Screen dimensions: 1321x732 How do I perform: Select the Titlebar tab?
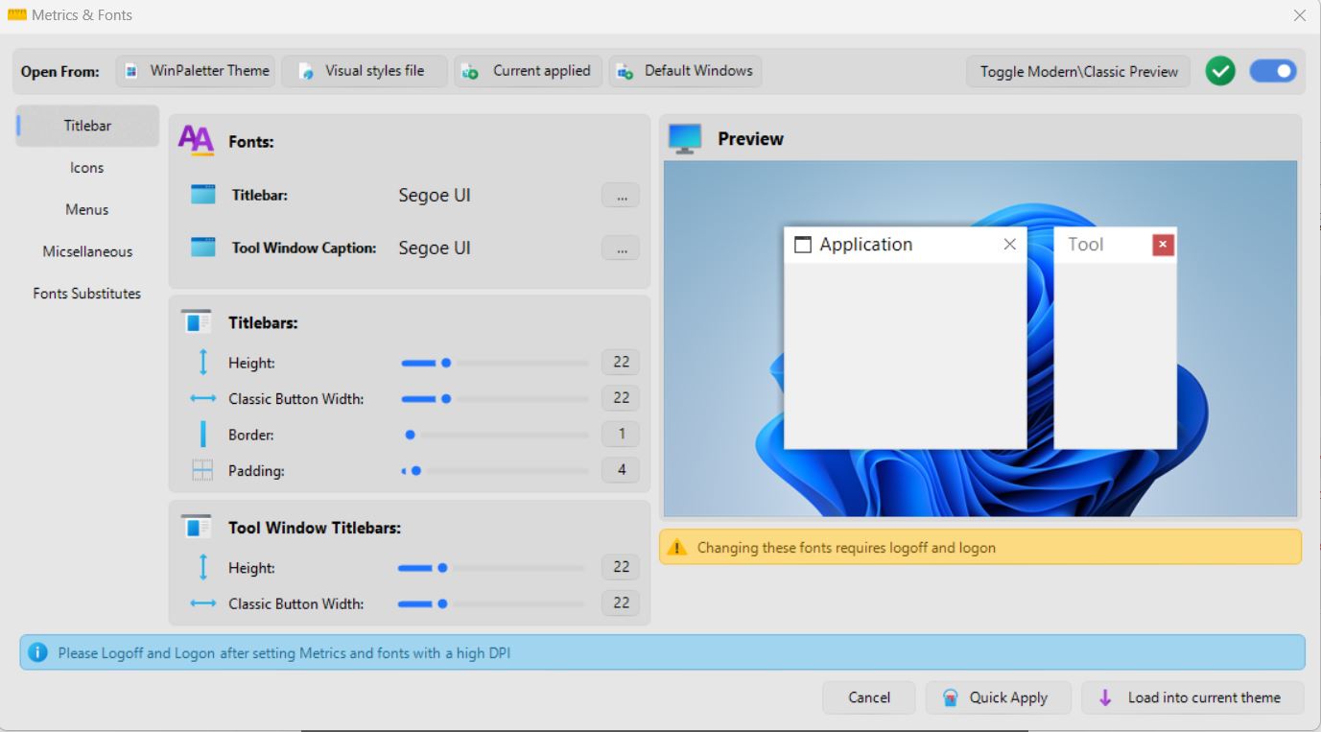coord(87,126)
